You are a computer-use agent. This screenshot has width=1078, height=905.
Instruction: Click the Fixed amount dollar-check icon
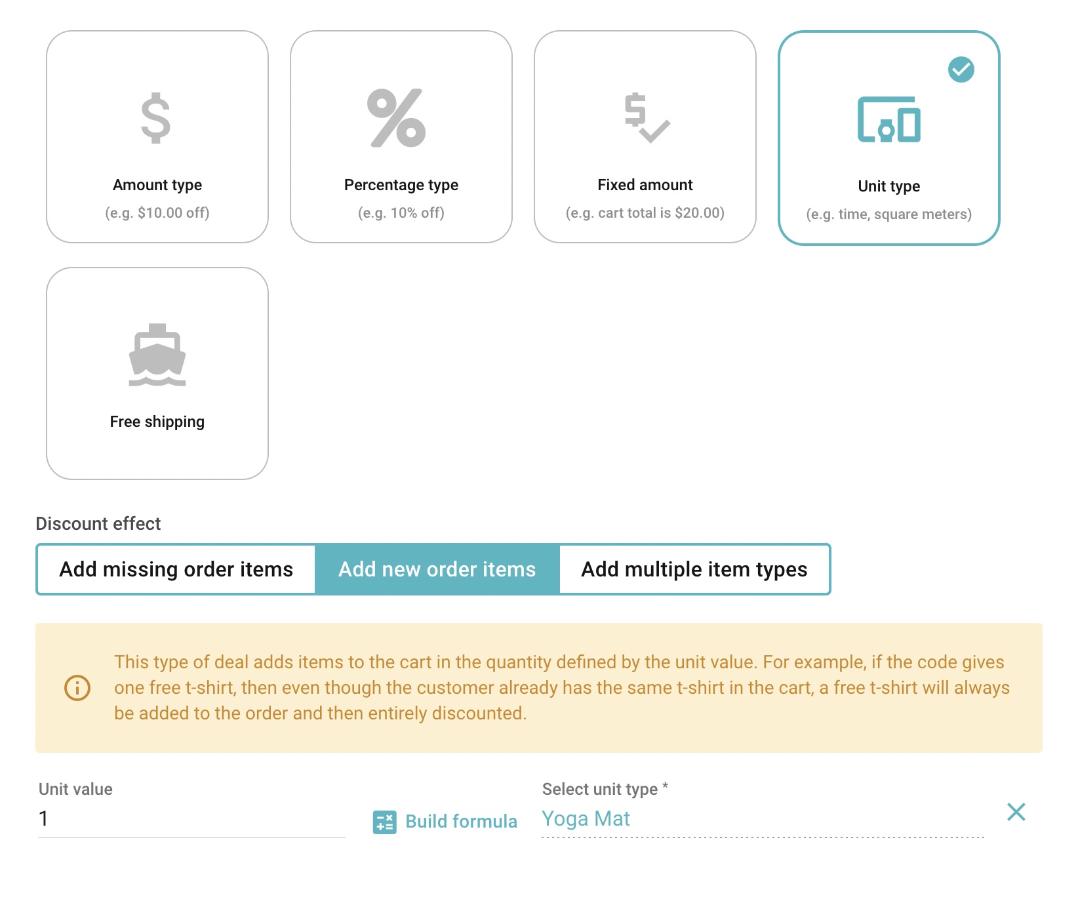(646, 118)
